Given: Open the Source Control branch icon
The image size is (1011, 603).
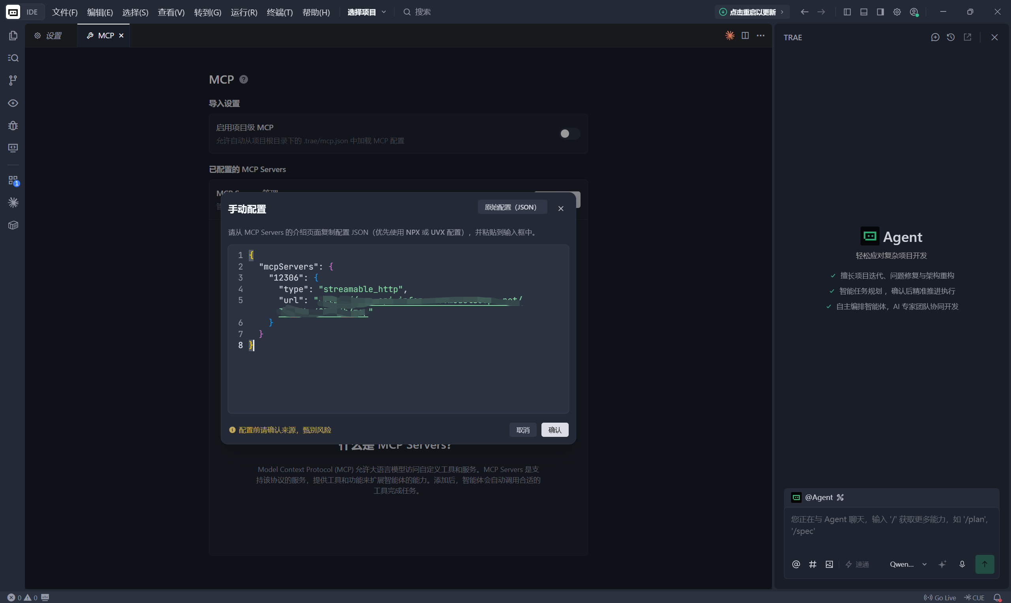Looking at the screenshot, I should coord(13,81).
